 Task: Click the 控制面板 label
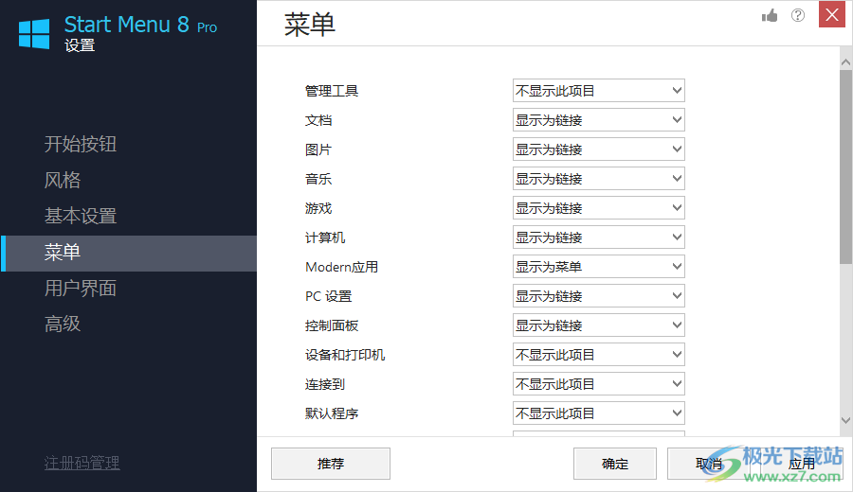(332, 325)
